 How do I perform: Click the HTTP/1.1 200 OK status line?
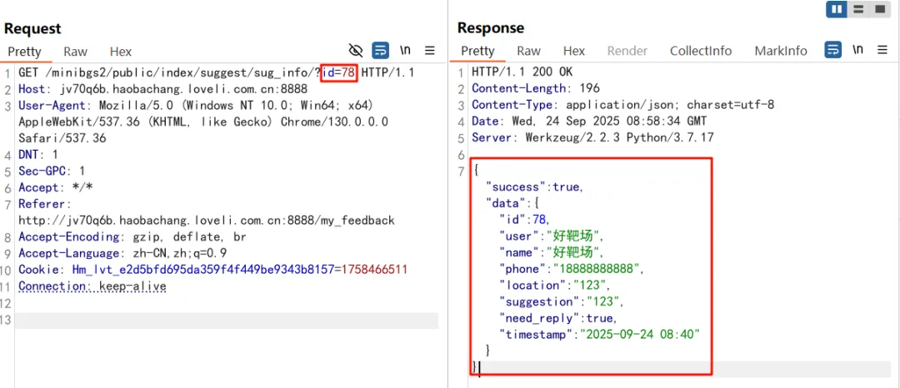click(x=522, y=72)
